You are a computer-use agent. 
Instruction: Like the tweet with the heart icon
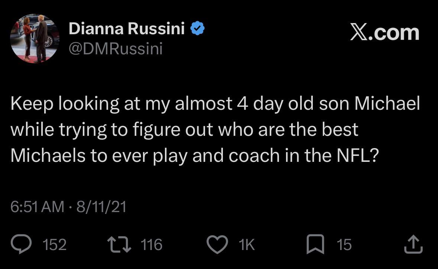(218, 245)
